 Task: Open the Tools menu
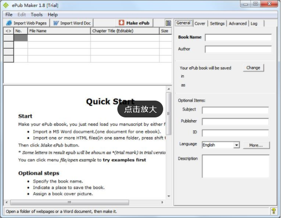click(36, 15)
